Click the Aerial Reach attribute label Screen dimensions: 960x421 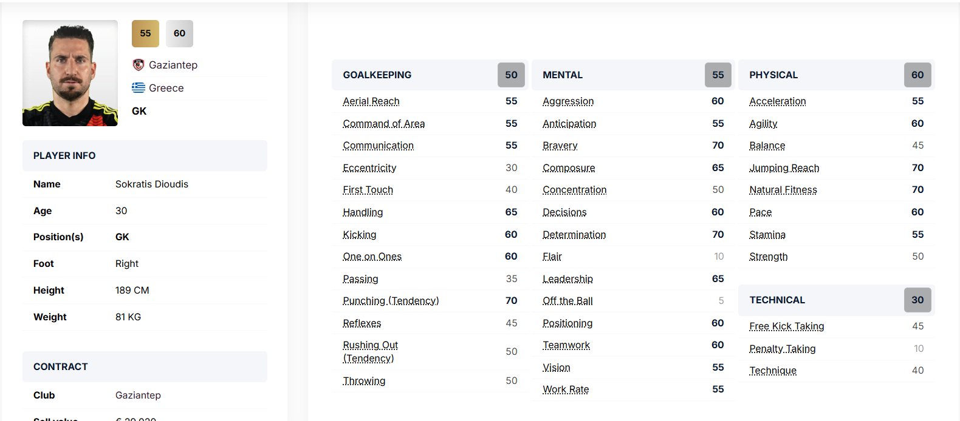pyautogui.click(x=371, y=101)
